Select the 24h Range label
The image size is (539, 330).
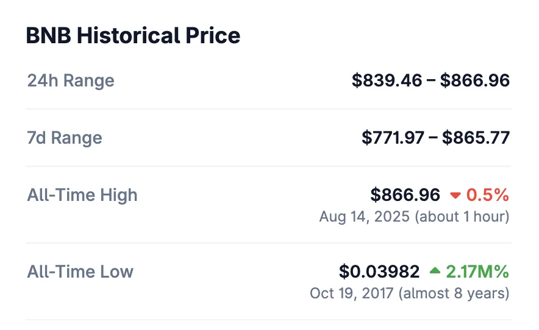click(x=71, y=80)
